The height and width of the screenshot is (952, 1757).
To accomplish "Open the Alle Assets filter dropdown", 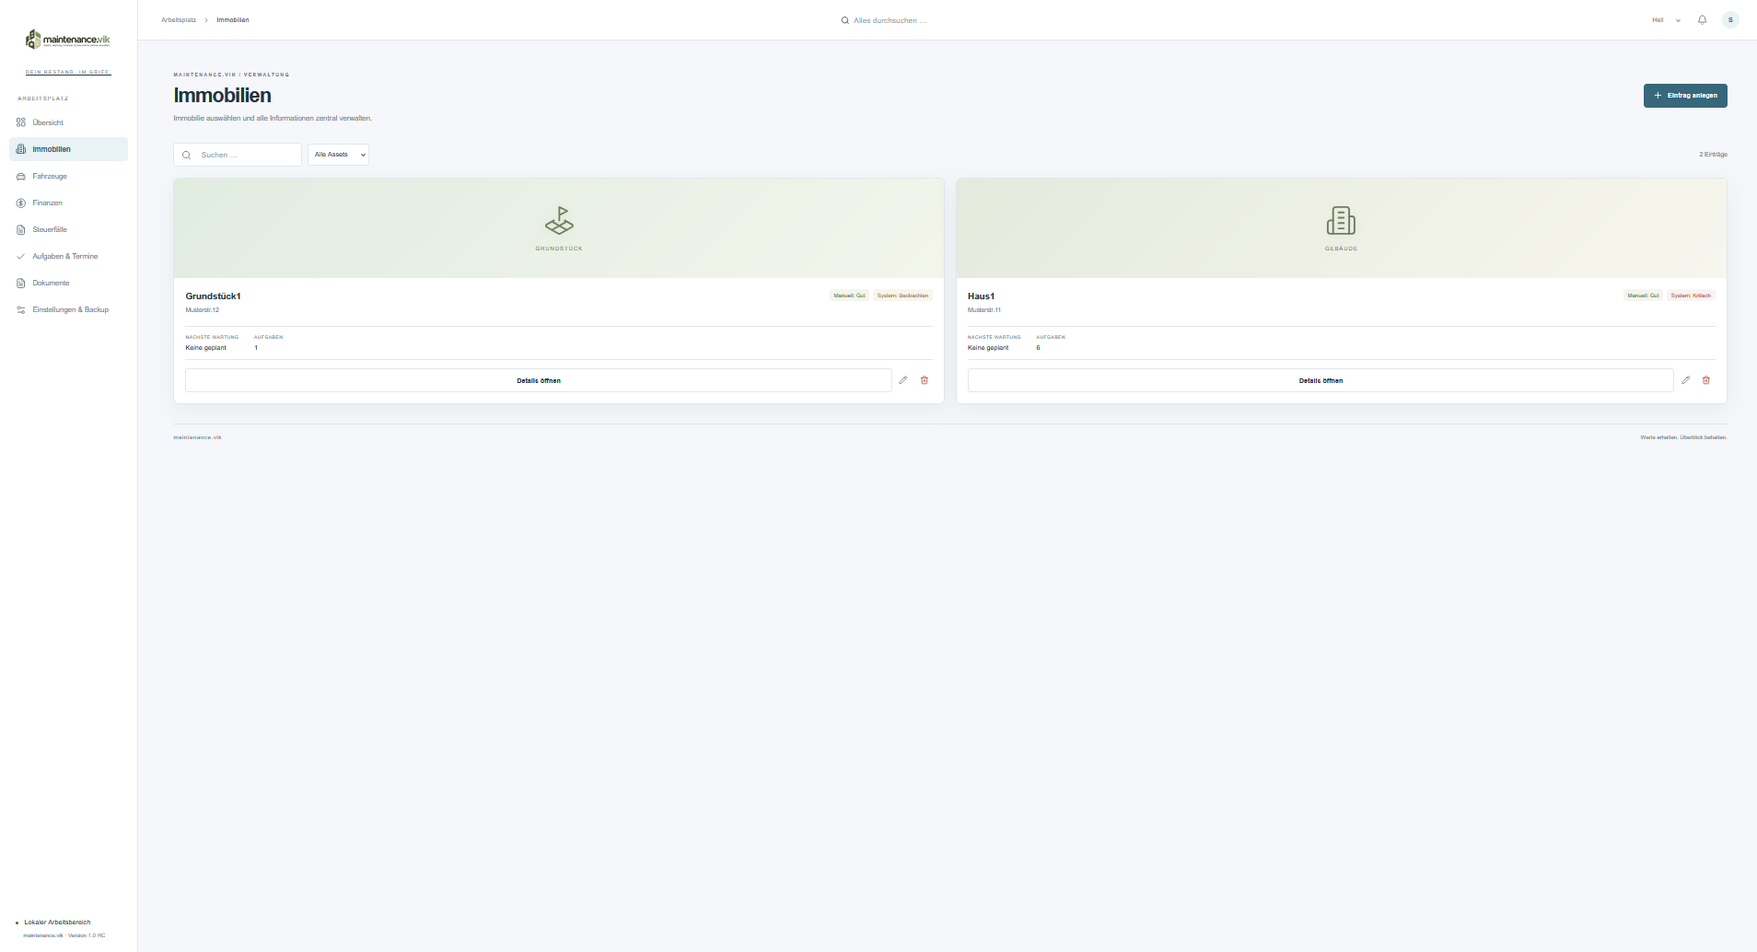I will coord(338,155).
